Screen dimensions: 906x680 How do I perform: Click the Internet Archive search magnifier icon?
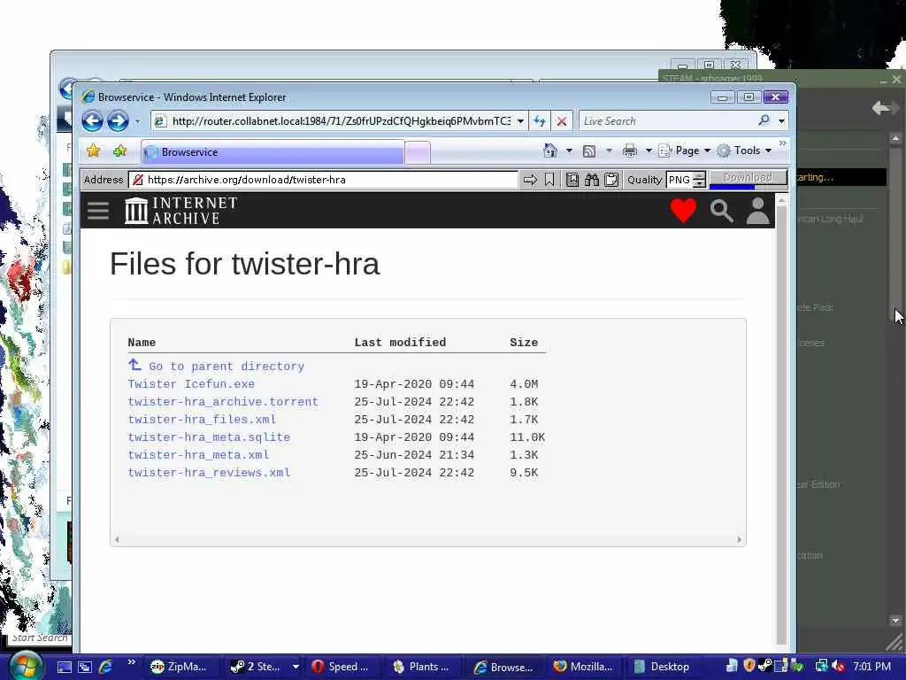(721, 211)
